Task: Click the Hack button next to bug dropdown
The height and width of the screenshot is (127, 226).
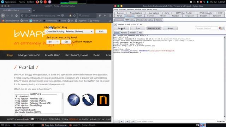Action: 101,31
